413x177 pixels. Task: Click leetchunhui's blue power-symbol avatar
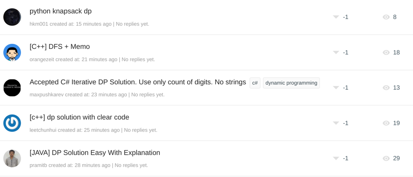(12, 123)
